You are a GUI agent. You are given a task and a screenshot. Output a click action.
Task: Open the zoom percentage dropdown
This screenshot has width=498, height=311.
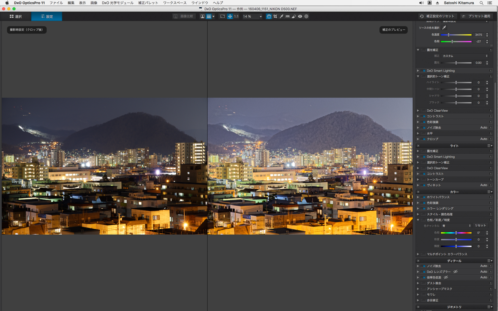(x=260, y=16)
